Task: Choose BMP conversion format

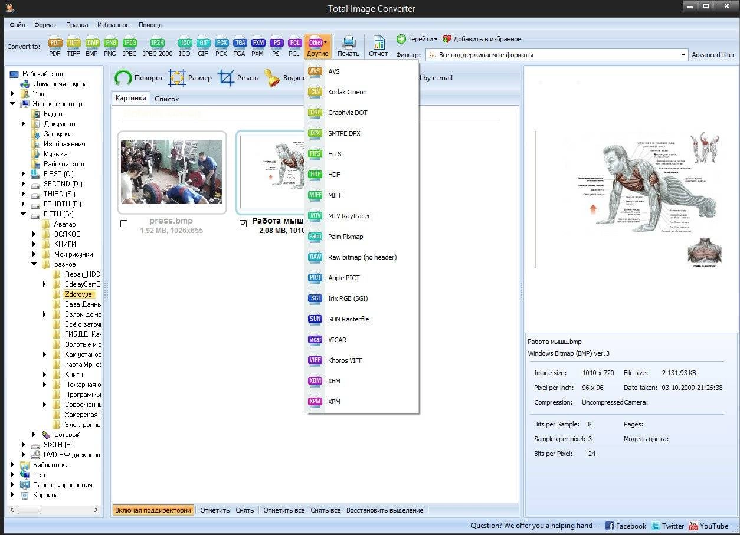Action: coord(92,47)
